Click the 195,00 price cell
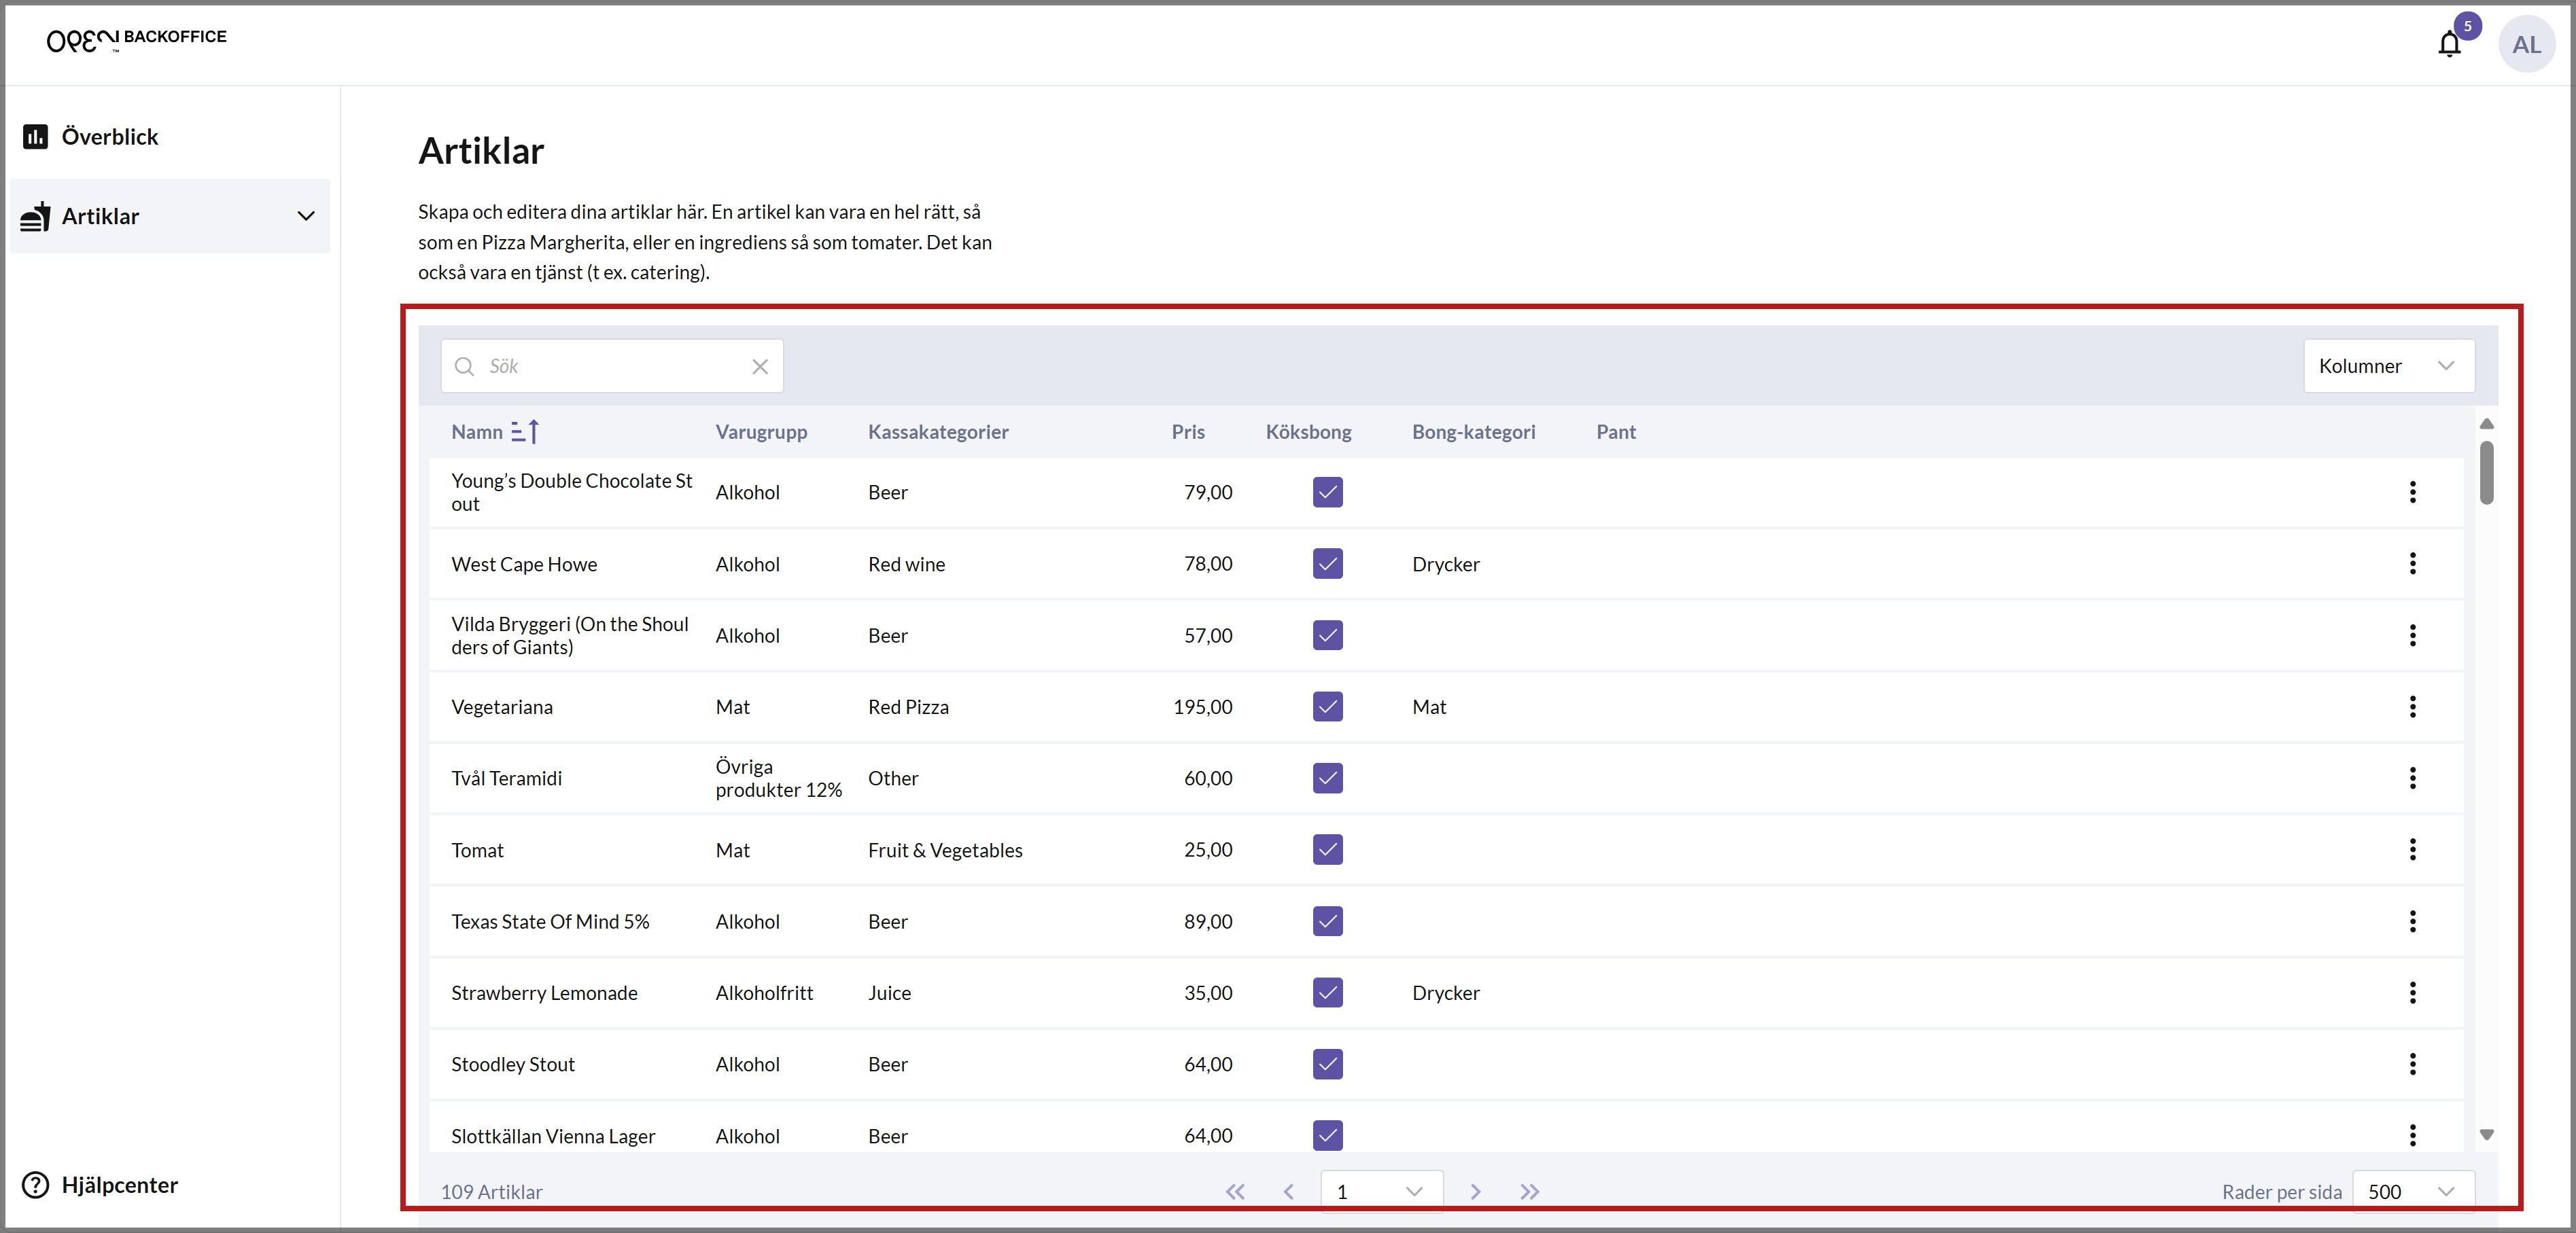The image size is (2576, 1233). pyautogui.click(x=1202, y=707)
